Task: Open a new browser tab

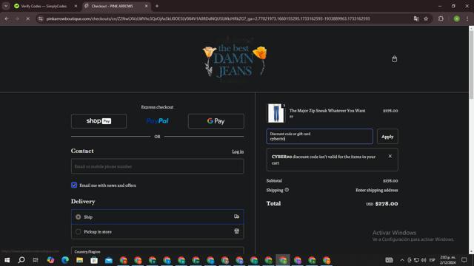Action: [157, 6]
